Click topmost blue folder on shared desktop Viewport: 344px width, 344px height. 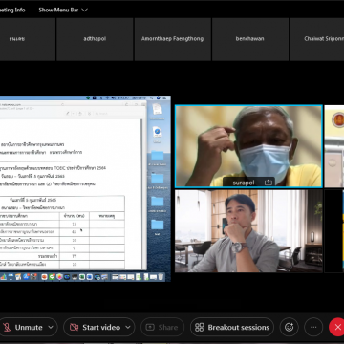click(158, 156)
